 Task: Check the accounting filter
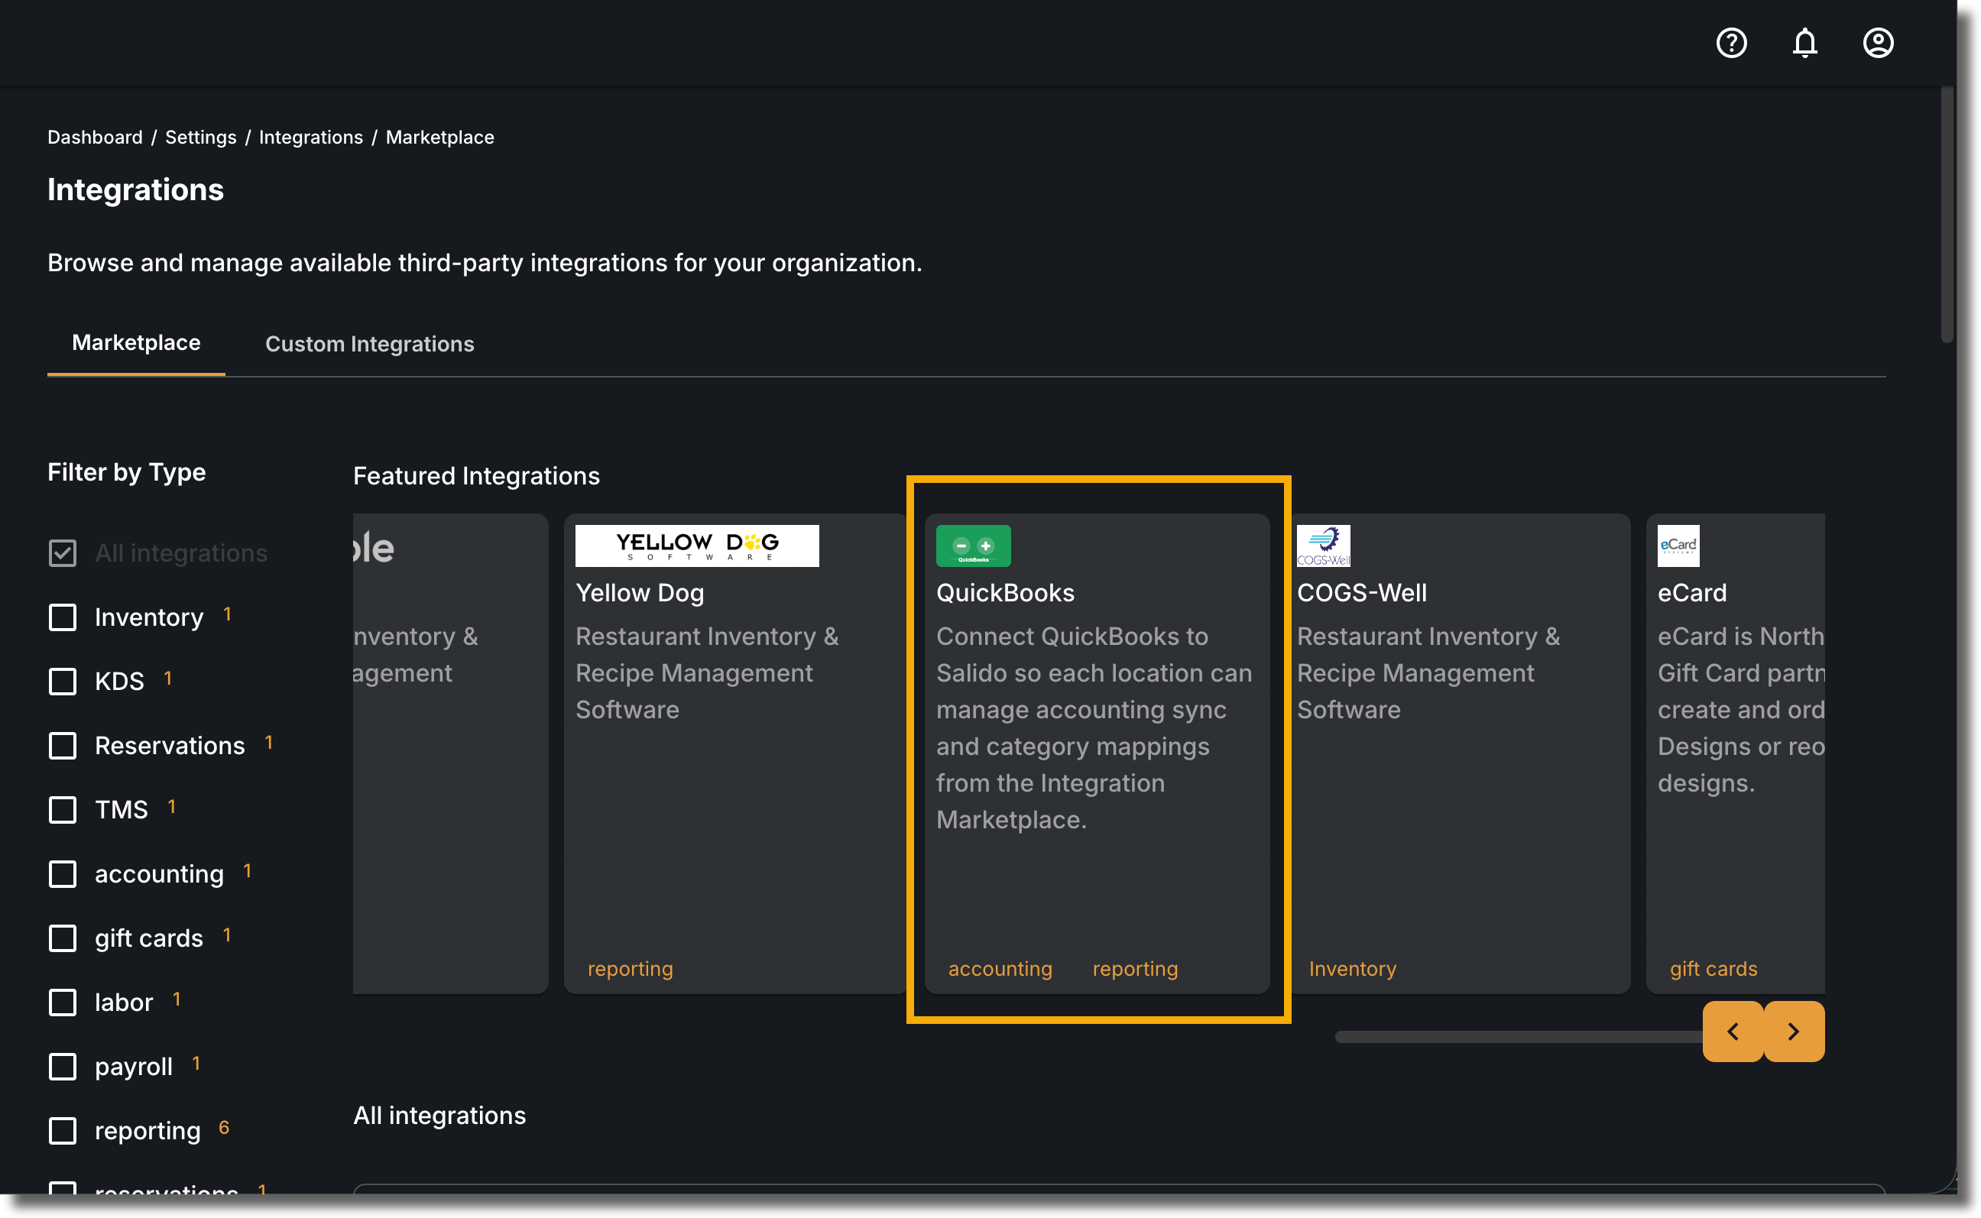coord(63,874)
